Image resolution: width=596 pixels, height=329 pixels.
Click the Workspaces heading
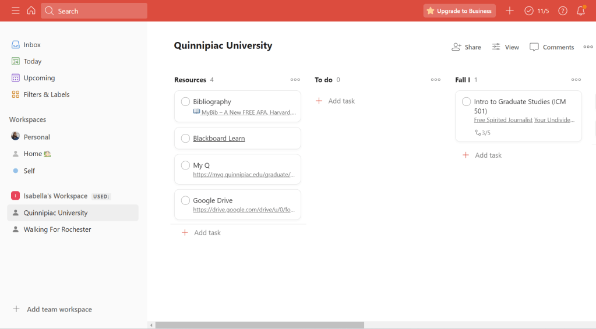(x=27, y=119)
